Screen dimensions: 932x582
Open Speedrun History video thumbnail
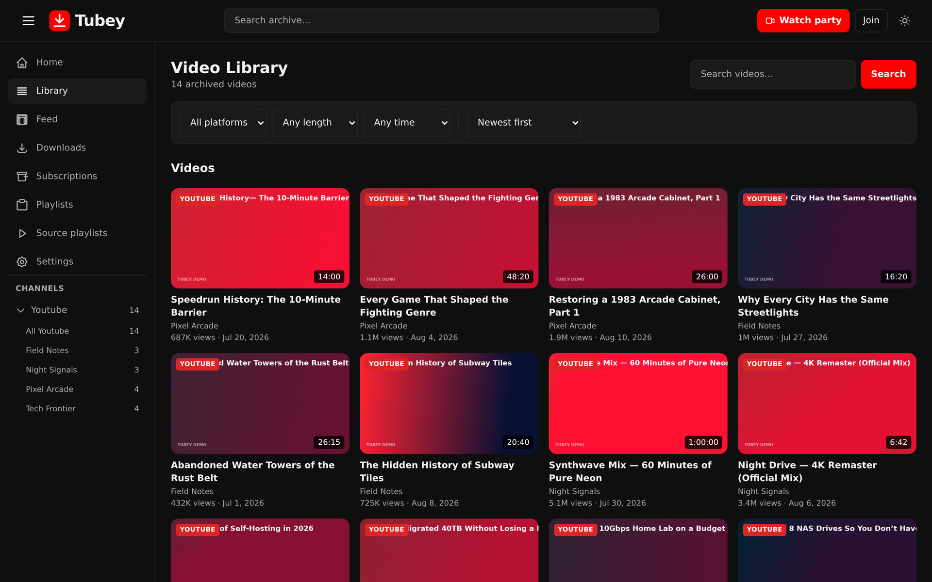(x=260, y=238)
